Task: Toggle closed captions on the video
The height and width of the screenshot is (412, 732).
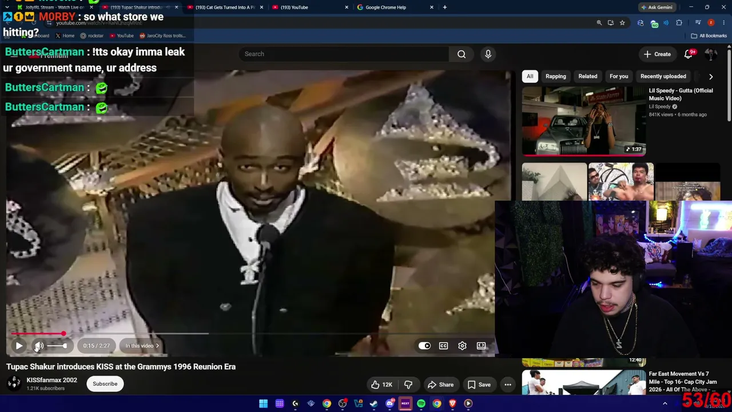Action: pos(443,346)
